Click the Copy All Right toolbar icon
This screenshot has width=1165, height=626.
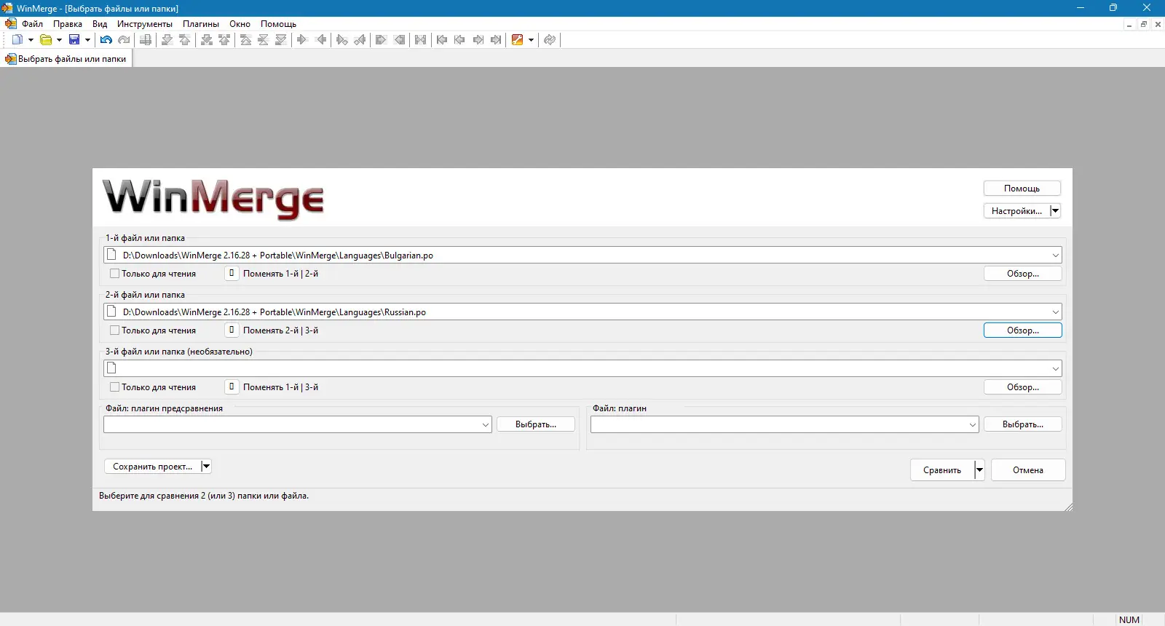(381, 40)
